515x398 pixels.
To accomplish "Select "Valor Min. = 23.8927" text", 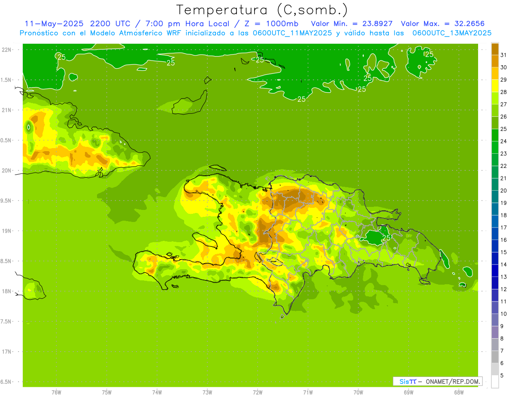I will 352,24.
